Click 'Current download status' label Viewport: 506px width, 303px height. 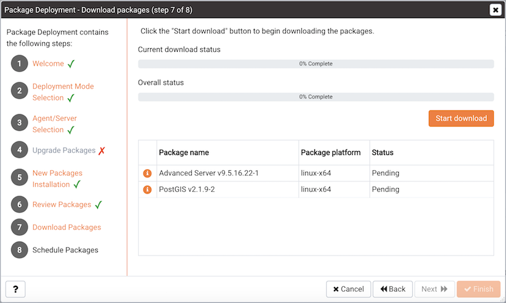point(179,49)
